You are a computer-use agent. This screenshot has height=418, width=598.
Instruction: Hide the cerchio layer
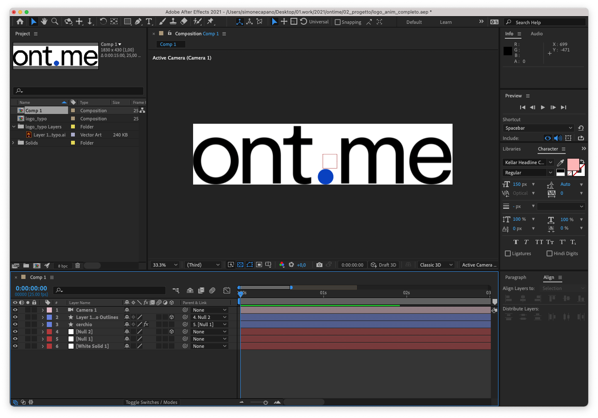click(15, 324)
